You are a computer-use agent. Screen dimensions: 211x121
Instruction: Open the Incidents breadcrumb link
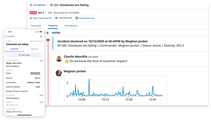click(x=40, y=5)
